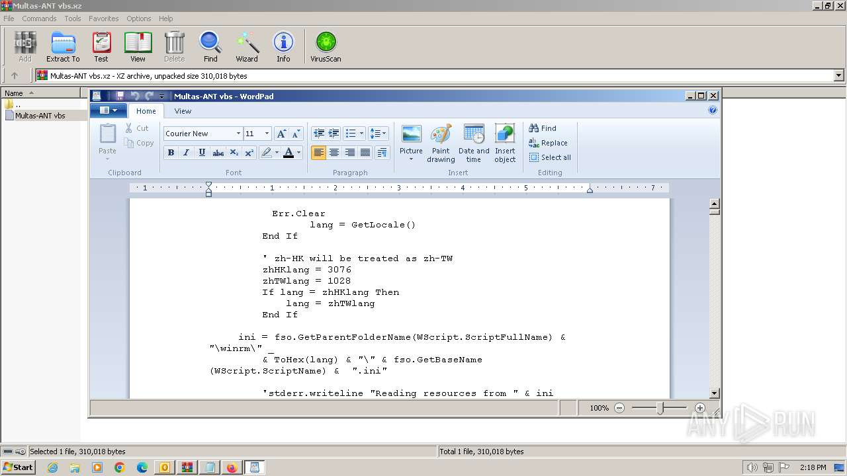The height and width of the screenshot is (476, 847).
Task: Click the WordPad zoom slider handle
Action: tap(660, 408)
